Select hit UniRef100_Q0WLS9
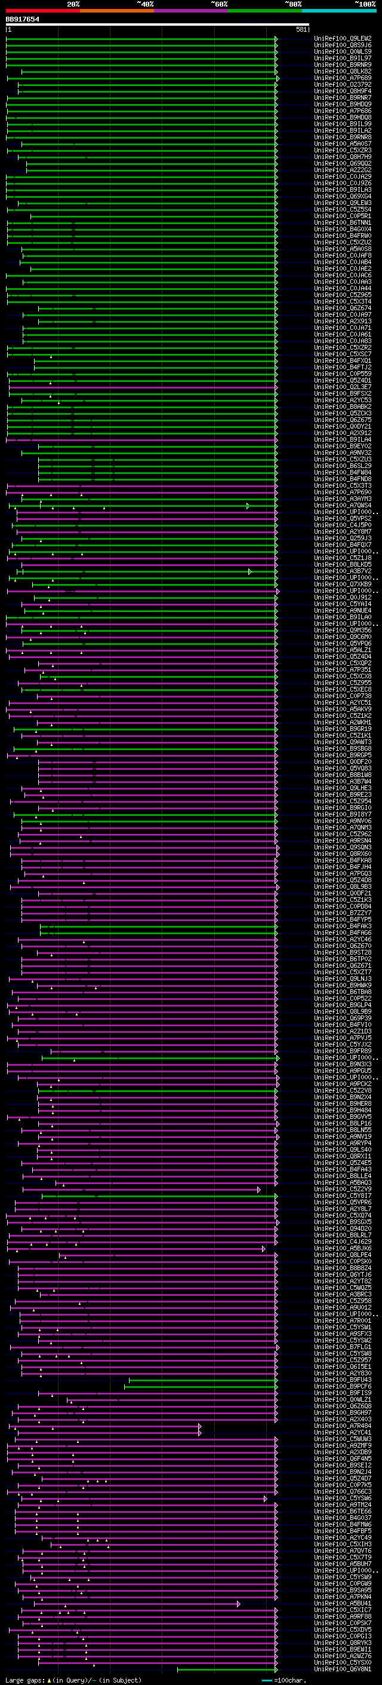 (343, 51)
